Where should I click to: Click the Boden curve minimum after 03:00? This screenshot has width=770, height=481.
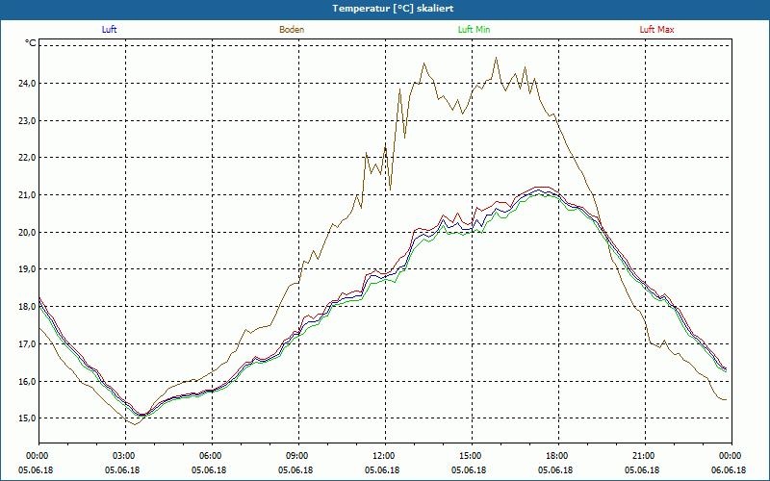click(135, 424)
